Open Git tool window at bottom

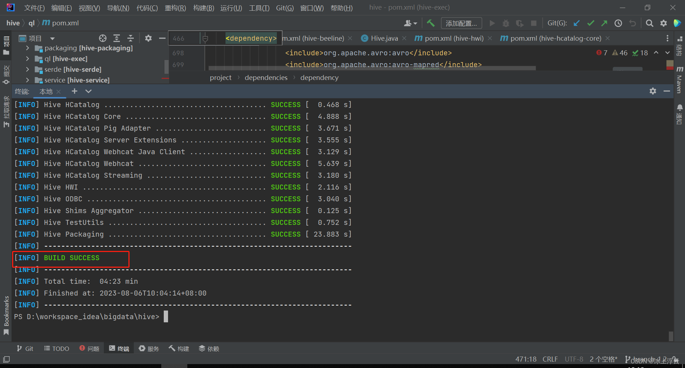point(25,348)
